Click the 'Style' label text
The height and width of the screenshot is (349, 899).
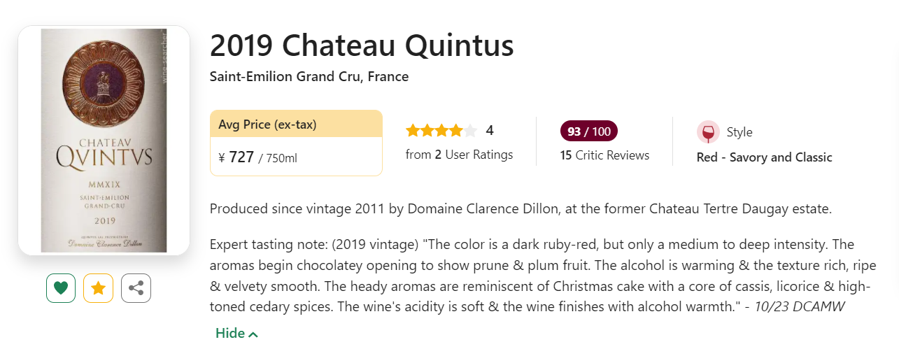[x=739, y=132]
